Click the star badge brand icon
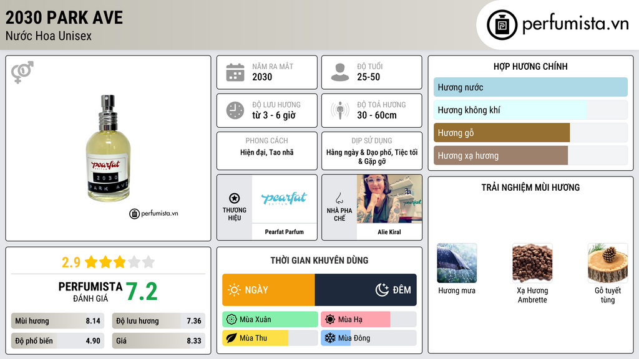This screenshot has width=639, height=359. coord(235,198)
